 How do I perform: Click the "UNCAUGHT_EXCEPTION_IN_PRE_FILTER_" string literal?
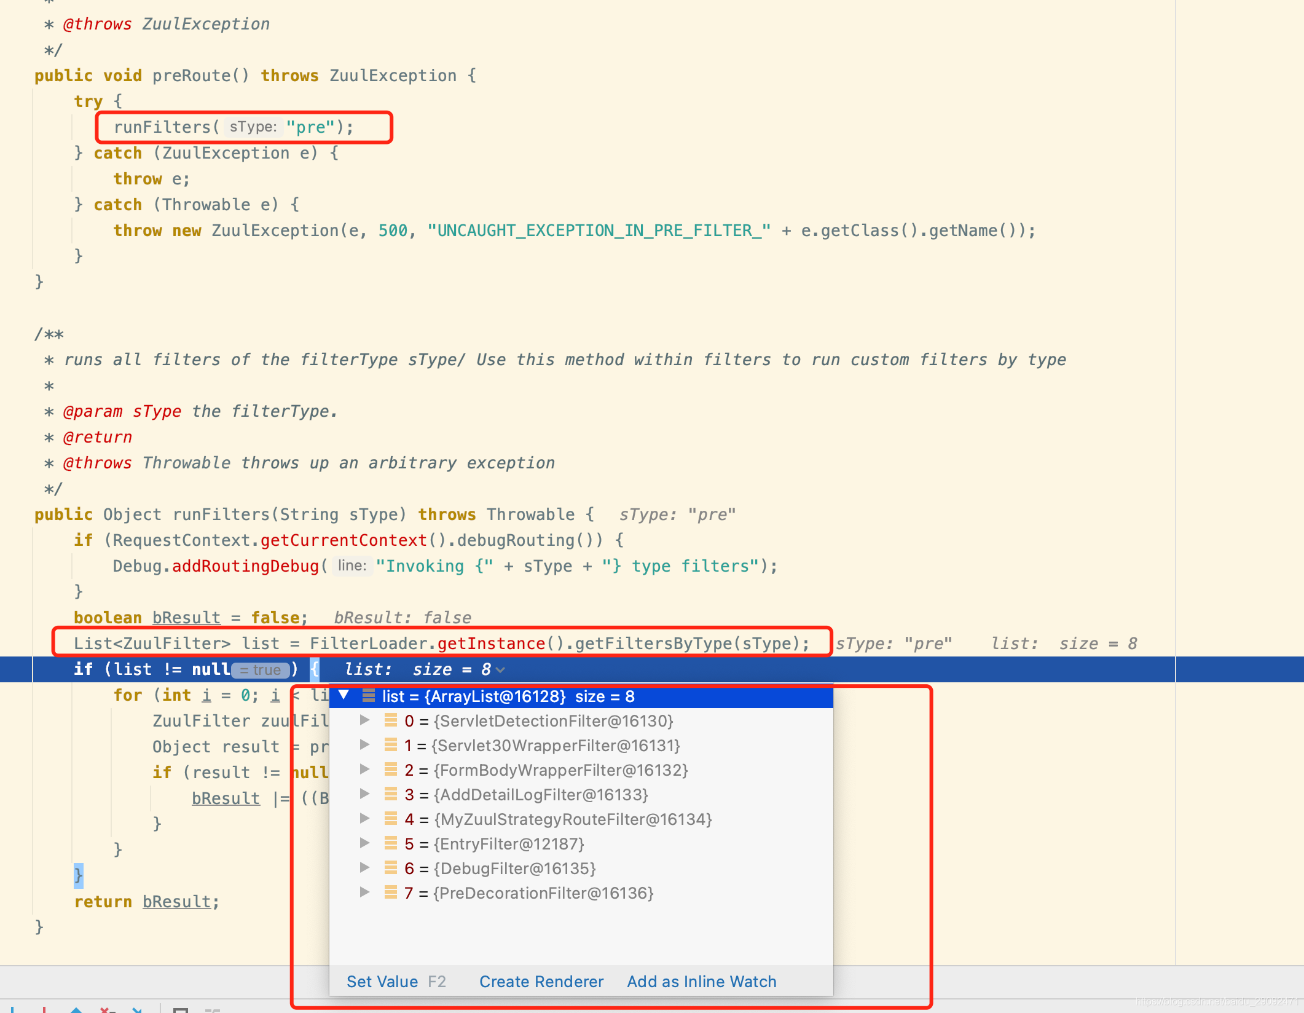coord(599,230)
